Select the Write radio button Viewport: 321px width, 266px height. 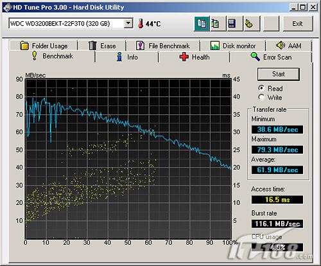(261, 98)
